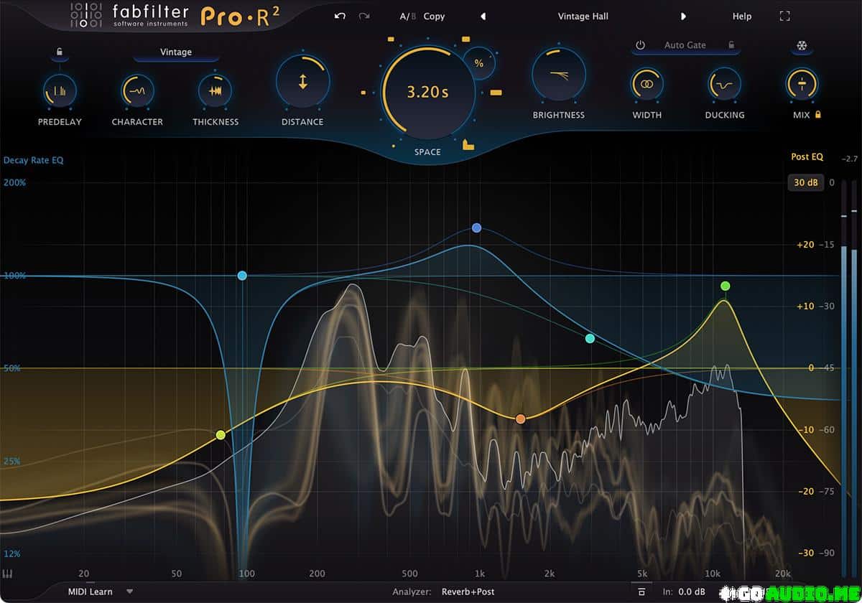Viewport: 862px width, 603px height.
Task: Click the FabFilter logo
Action: point(129,16)
